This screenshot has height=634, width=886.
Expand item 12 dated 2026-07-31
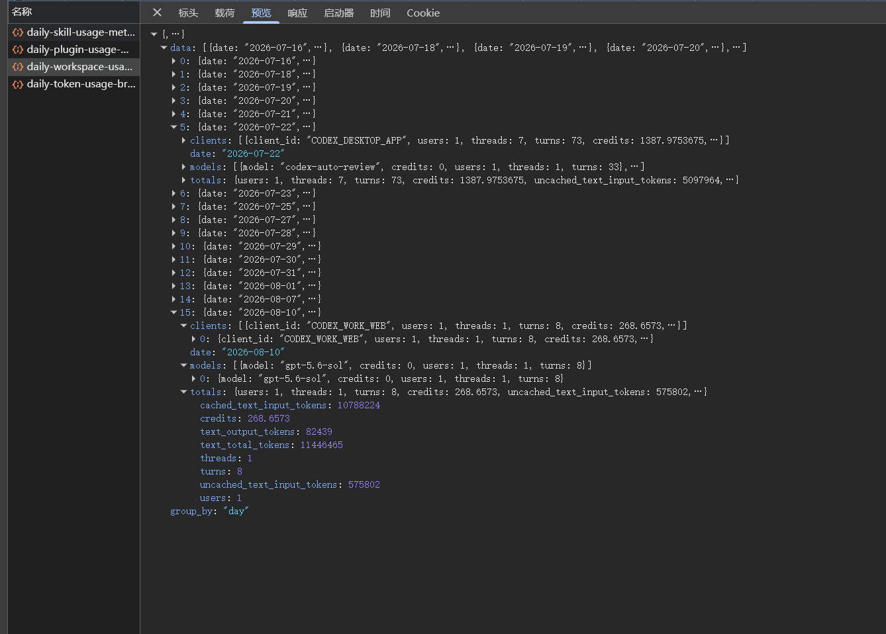click(x=174, y=273)
